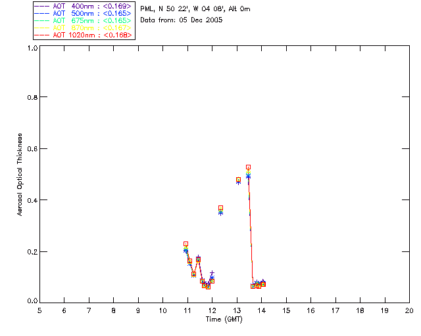The height and width of the screenshot is (336, 421).
Task: Click the 0.8 y-axis tick label
Action: point(32,98)
